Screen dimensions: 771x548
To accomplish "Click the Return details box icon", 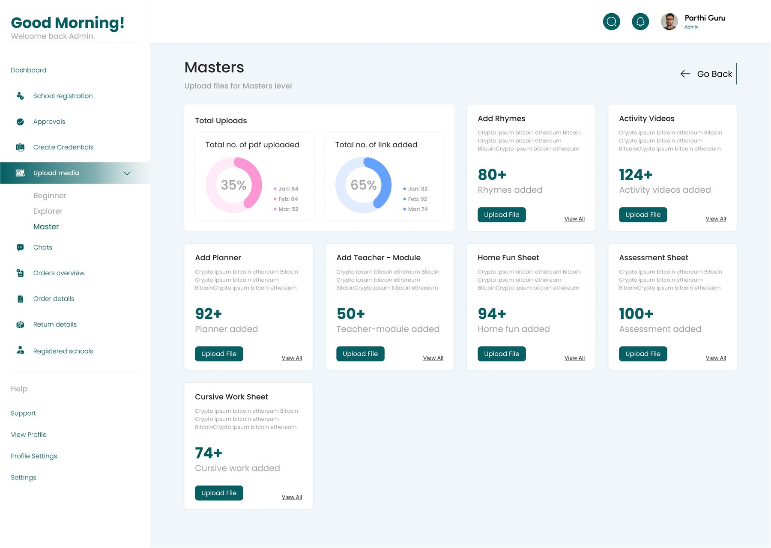I will point(20,325).
